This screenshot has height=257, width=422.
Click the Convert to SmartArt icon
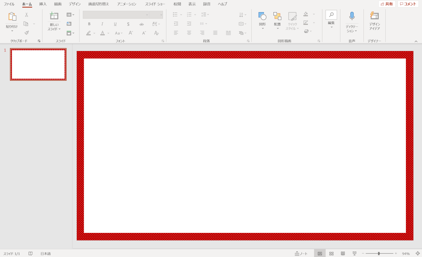click(241, 33)
